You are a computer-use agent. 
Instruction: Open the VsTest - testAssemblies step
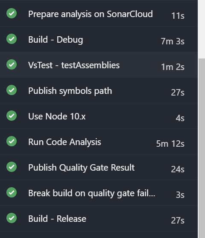99,65
